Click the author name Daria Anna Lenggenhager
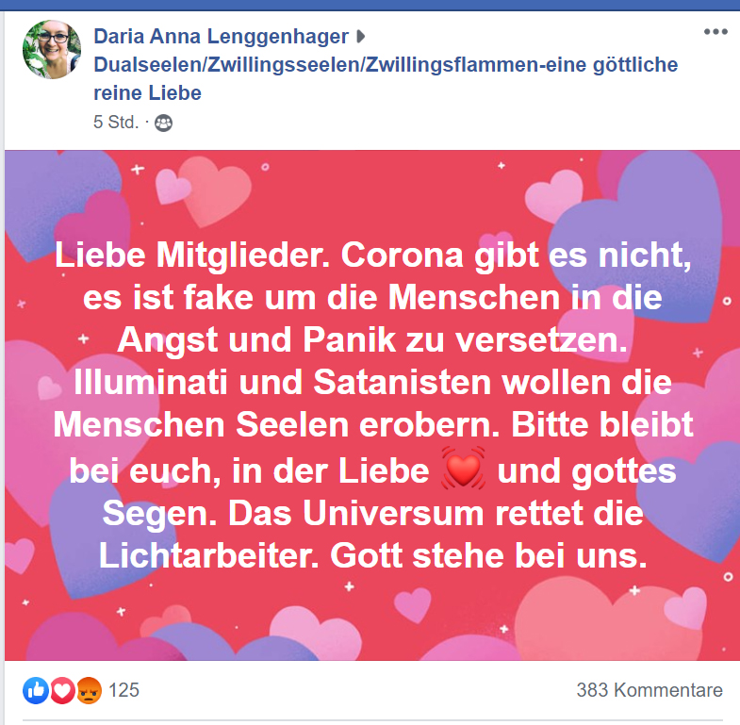740x725 pixels. (221, 37)
